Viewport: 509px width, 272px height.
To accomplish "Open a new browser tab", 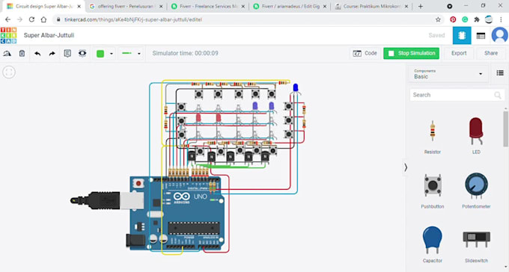I will tap(421, 7).
